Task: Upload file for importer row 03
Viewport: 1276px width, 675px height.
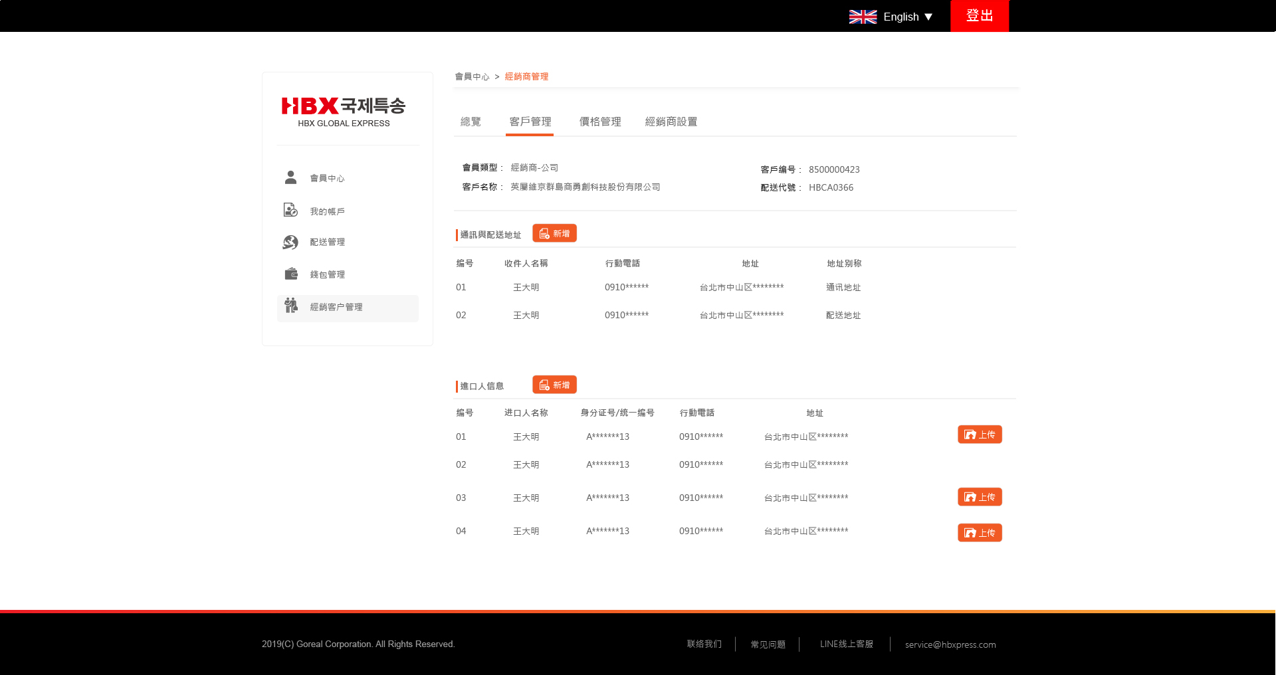Action: tap(979, 497)
